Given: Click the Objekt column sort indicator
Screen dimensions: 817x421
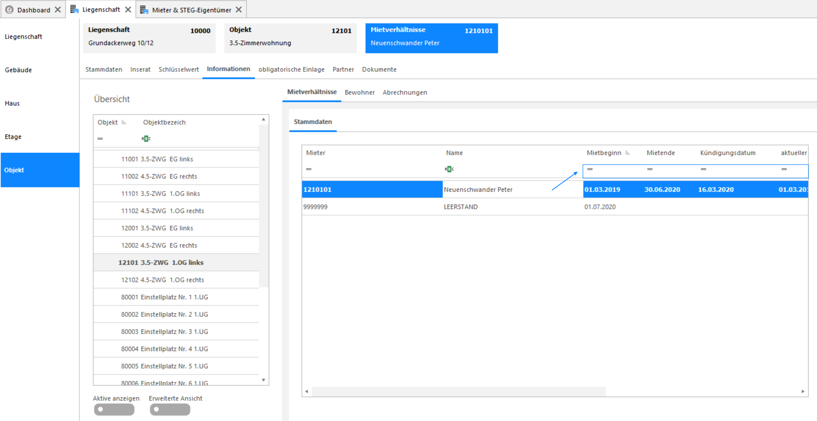Looking at the screenshot, I should [124, 122].
